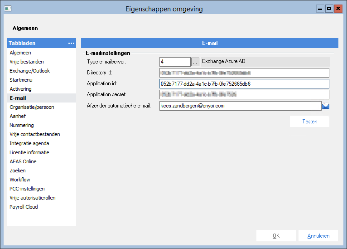Open lookup button next to Type e-mailserver
Viewport: 347px width, 249px height.
click(195, 62)
